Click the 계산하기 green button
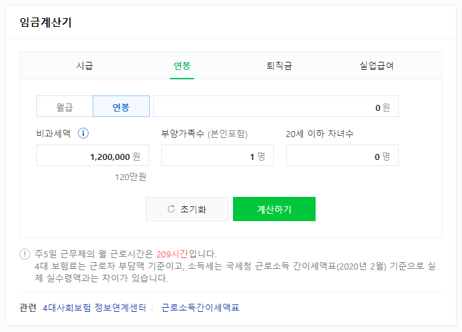This screenshot has height=332, width=462. (274, 209)
